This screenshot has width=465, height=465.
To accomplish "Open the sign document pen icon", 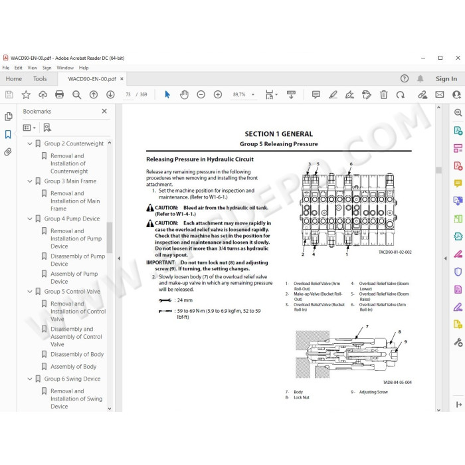I will pyautogui.click(x=349, y=94).
